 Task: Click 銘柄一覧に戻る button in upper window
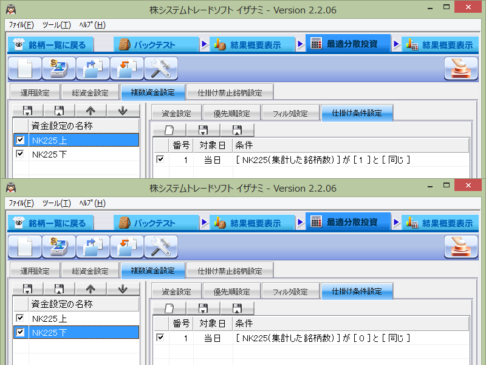coord(50,45)
